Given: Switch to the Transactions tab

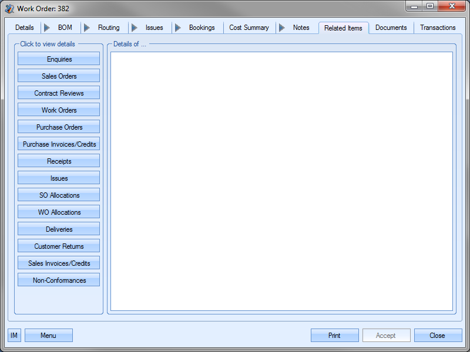Looking at the screenshot, I should pyautogui.click(x=438, y=28).
